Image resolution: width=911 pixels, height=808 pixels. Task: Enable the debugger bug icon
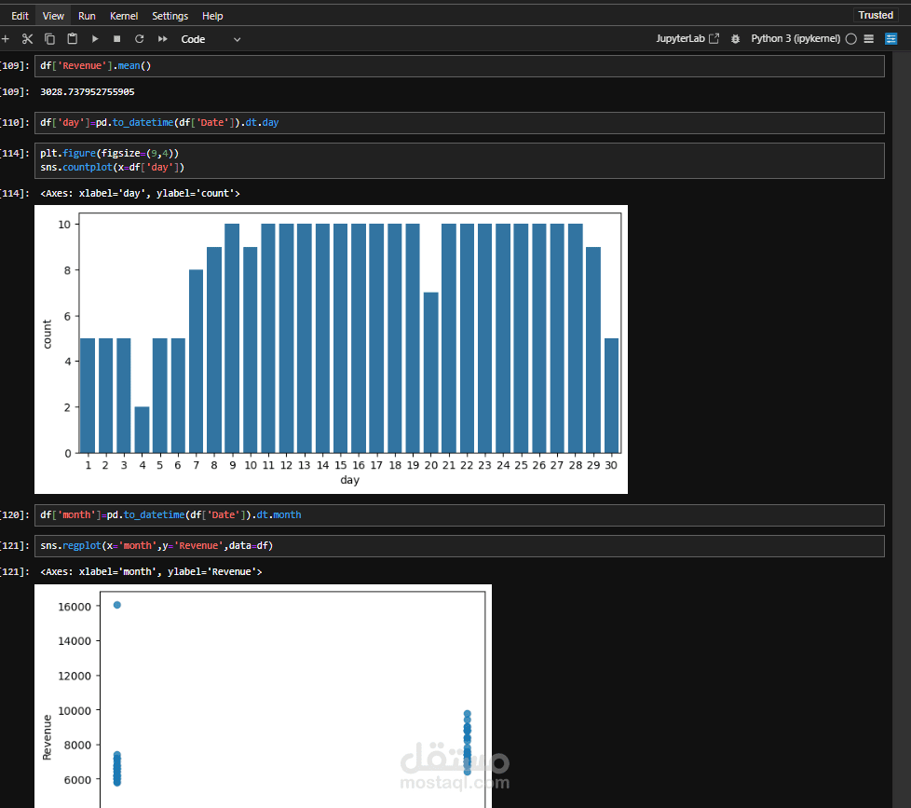(x=736, y=39)
